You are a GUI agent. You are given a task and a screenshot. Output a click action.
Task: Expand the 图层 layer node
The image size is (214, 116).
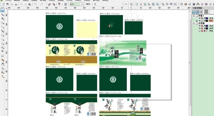point(197,21)
